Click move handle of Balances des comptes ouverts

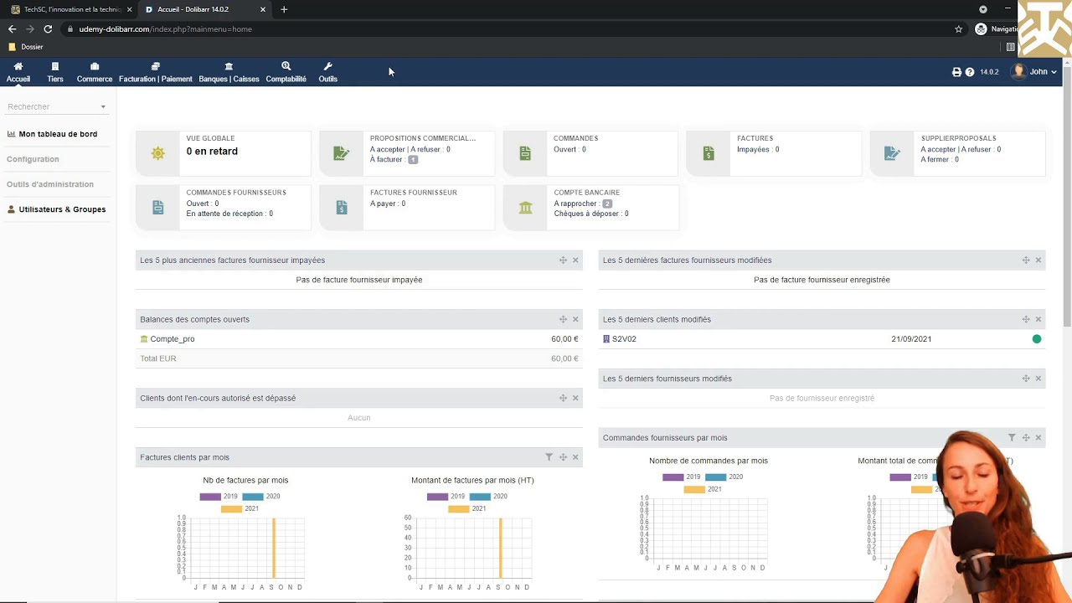click(x=563, y=320)
